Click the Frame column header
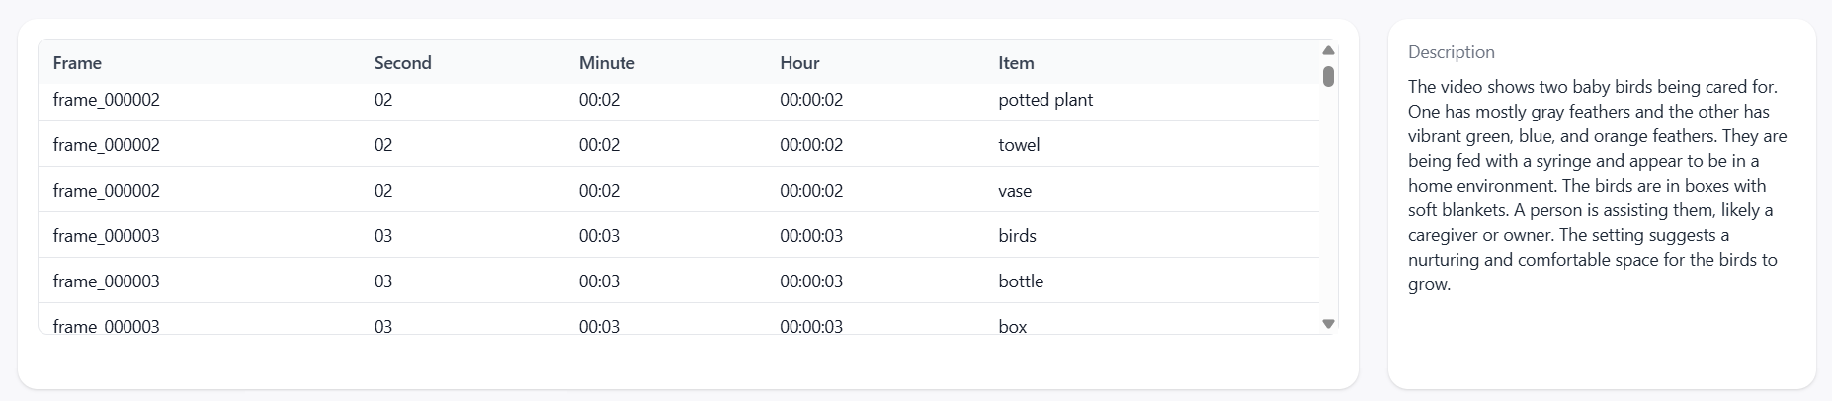 pyautogui.click(x=77, y=63)
